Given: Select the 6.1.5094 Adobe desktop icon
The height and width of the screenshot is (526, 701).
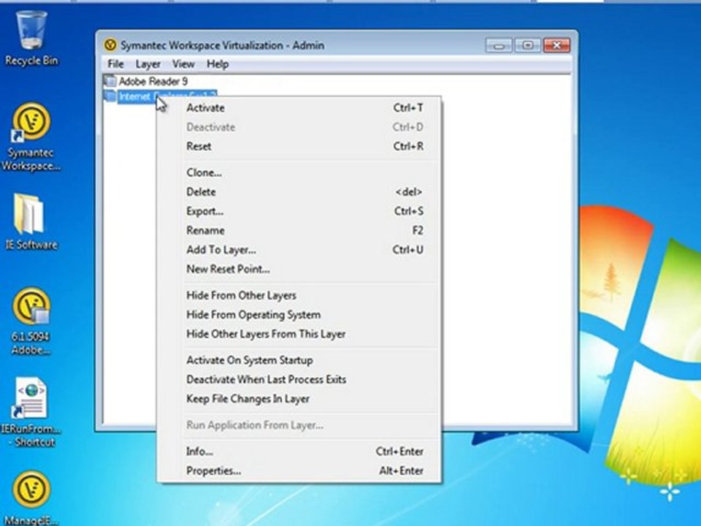Looking at the screenshot, I should click(31, 321).
